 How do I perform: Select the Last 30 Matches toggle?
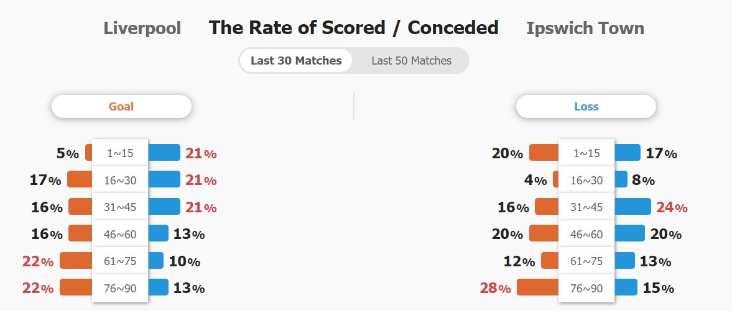[x=296, y=61]
